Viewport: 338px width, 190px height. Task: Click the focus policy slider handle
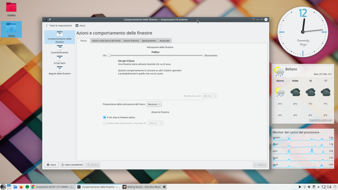coord(109,55)
